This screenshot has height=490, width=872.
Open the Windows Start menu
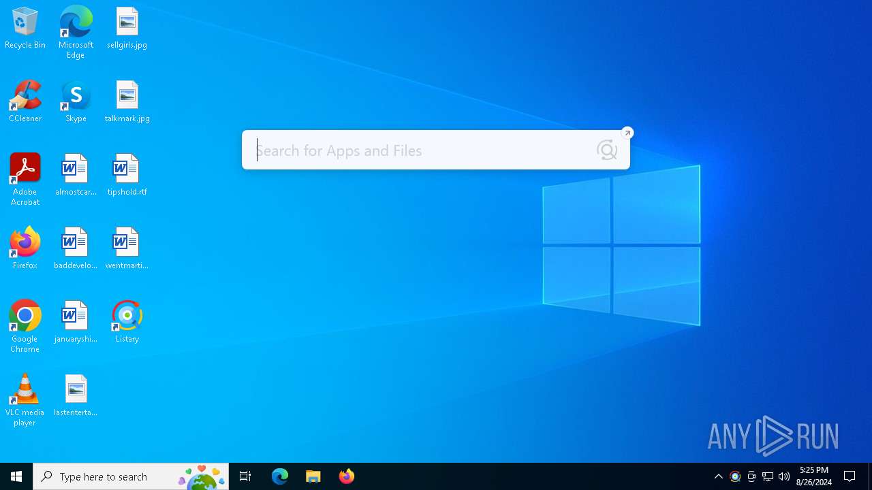tap(16, 476)
